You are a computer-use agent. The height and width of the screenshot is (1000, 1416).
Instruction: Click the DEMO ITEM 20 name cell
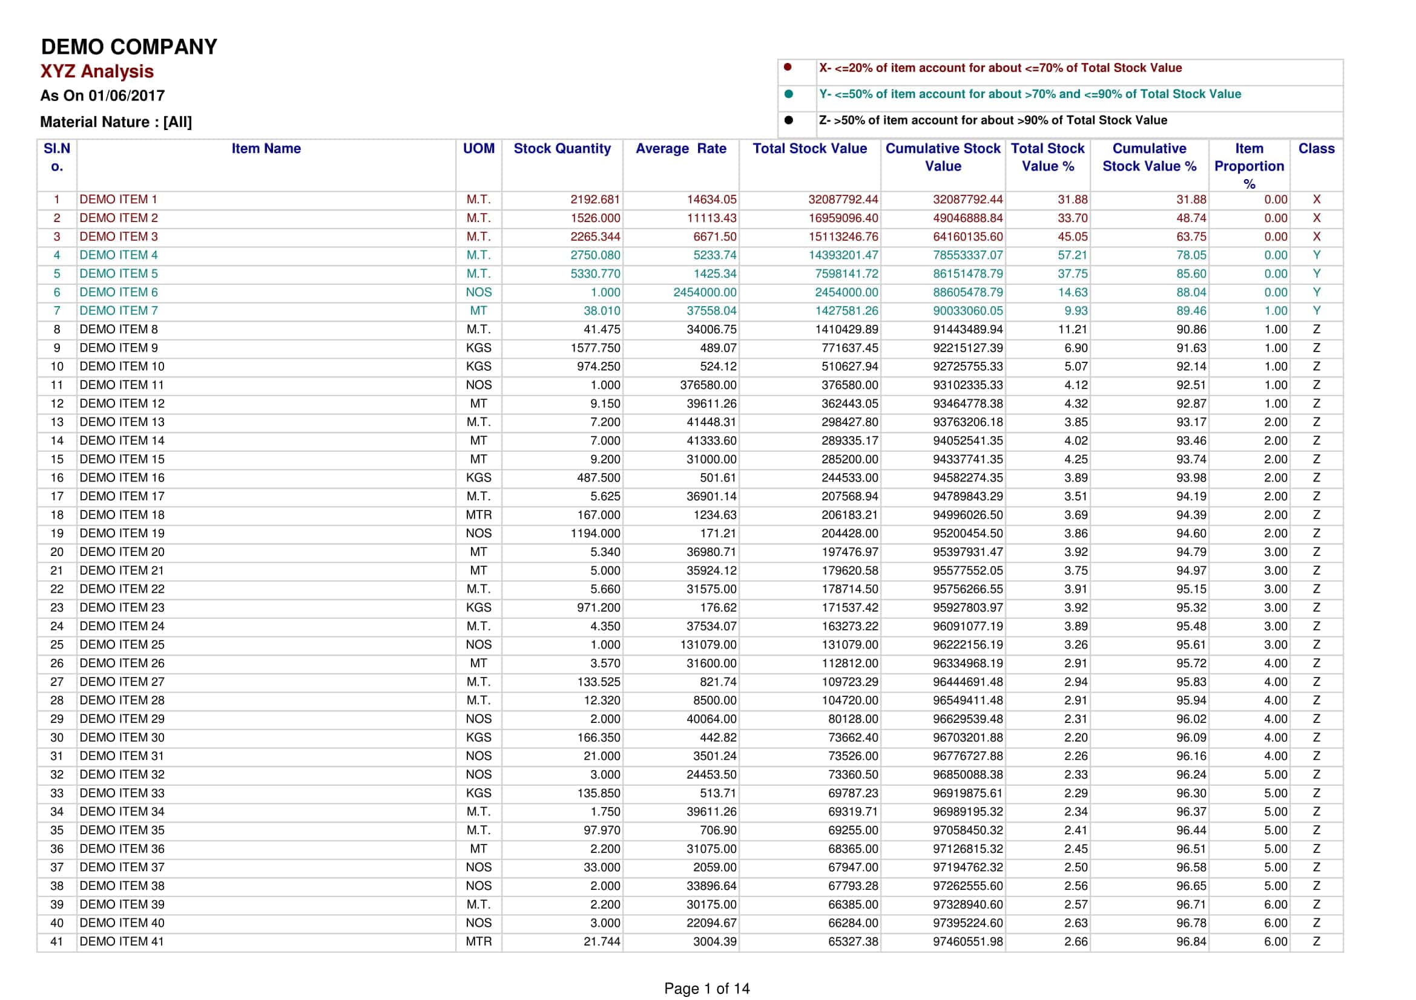122,552
